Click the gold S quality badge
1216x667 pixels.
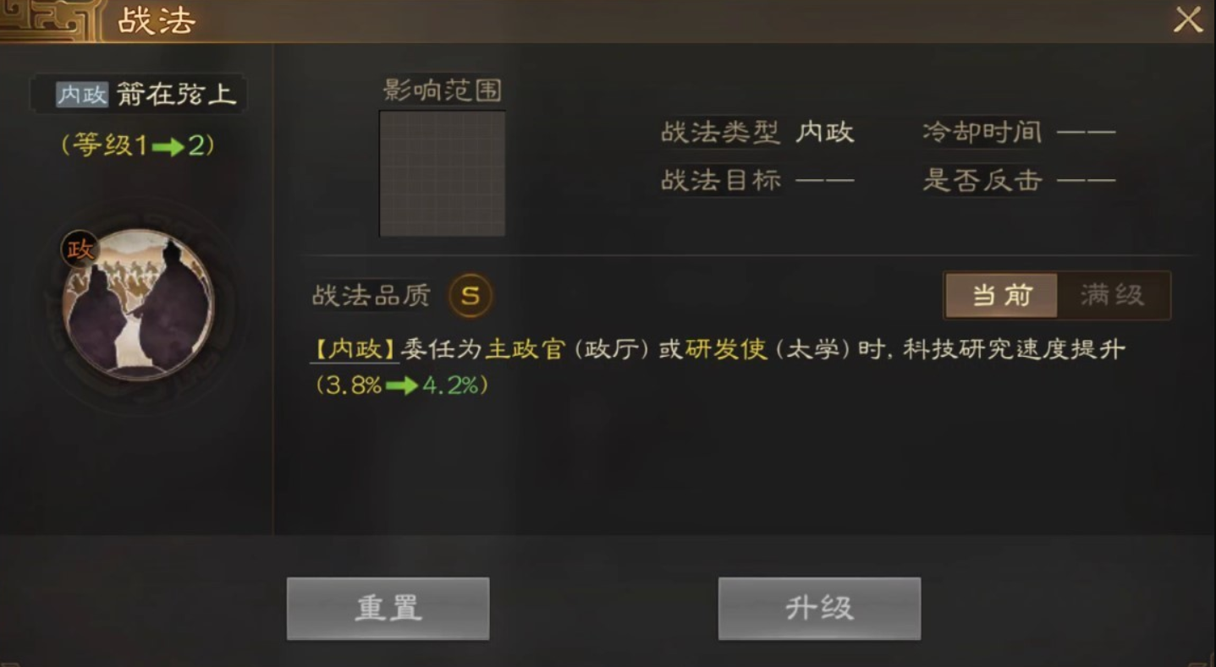(x=470, y=296)
